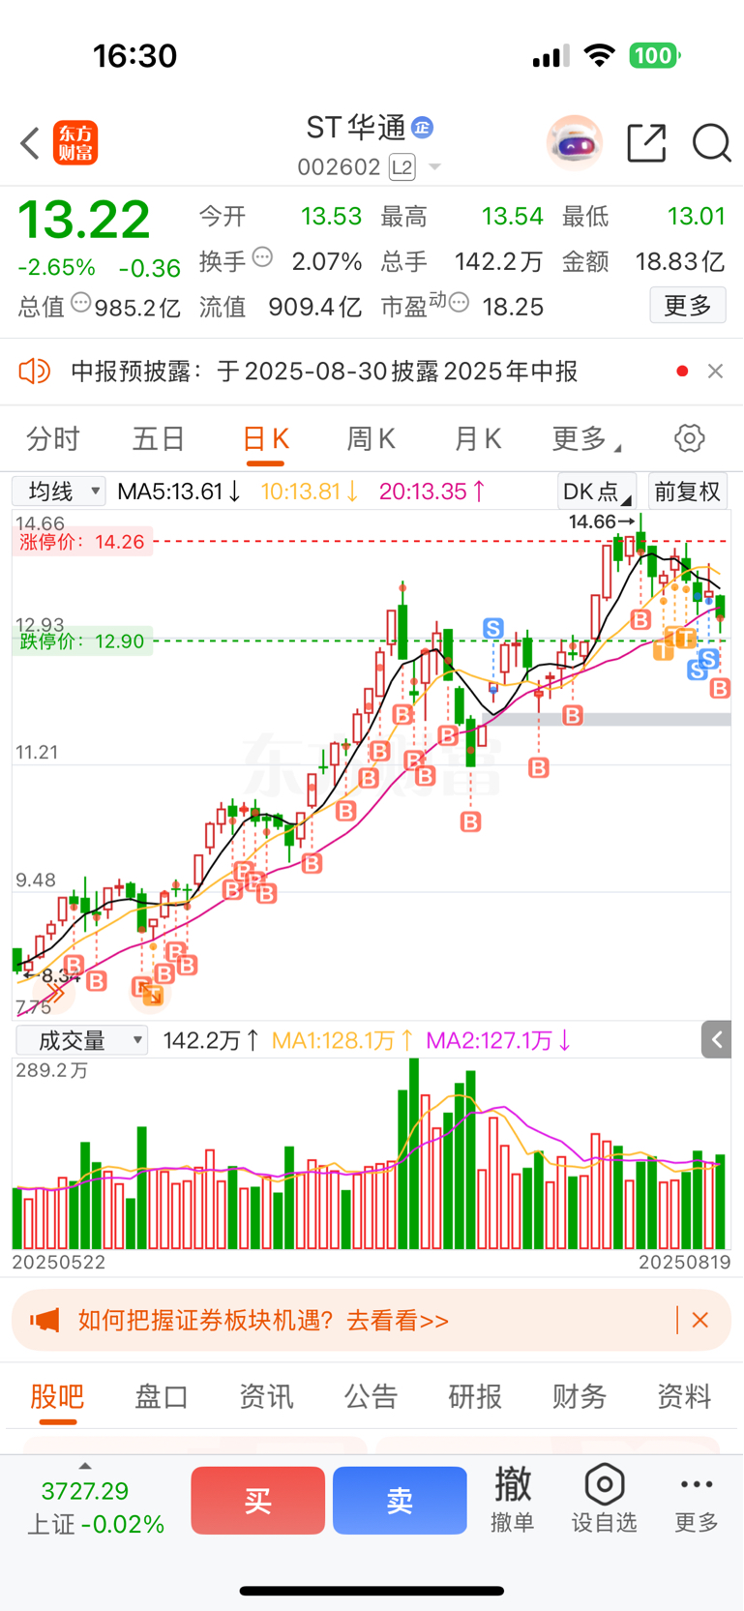Tap the MA5:13.61 value
744x1611 pixels.
pos(179,492)
